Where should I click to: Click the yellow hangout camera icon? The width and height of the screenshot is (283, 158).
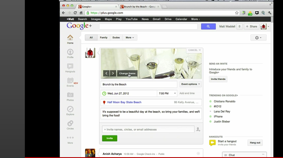213,142
